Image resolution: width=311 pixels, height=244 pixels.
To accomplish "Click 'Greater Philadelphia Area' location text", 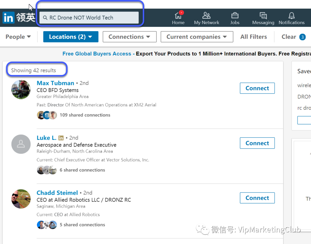I will pos(62,97).
